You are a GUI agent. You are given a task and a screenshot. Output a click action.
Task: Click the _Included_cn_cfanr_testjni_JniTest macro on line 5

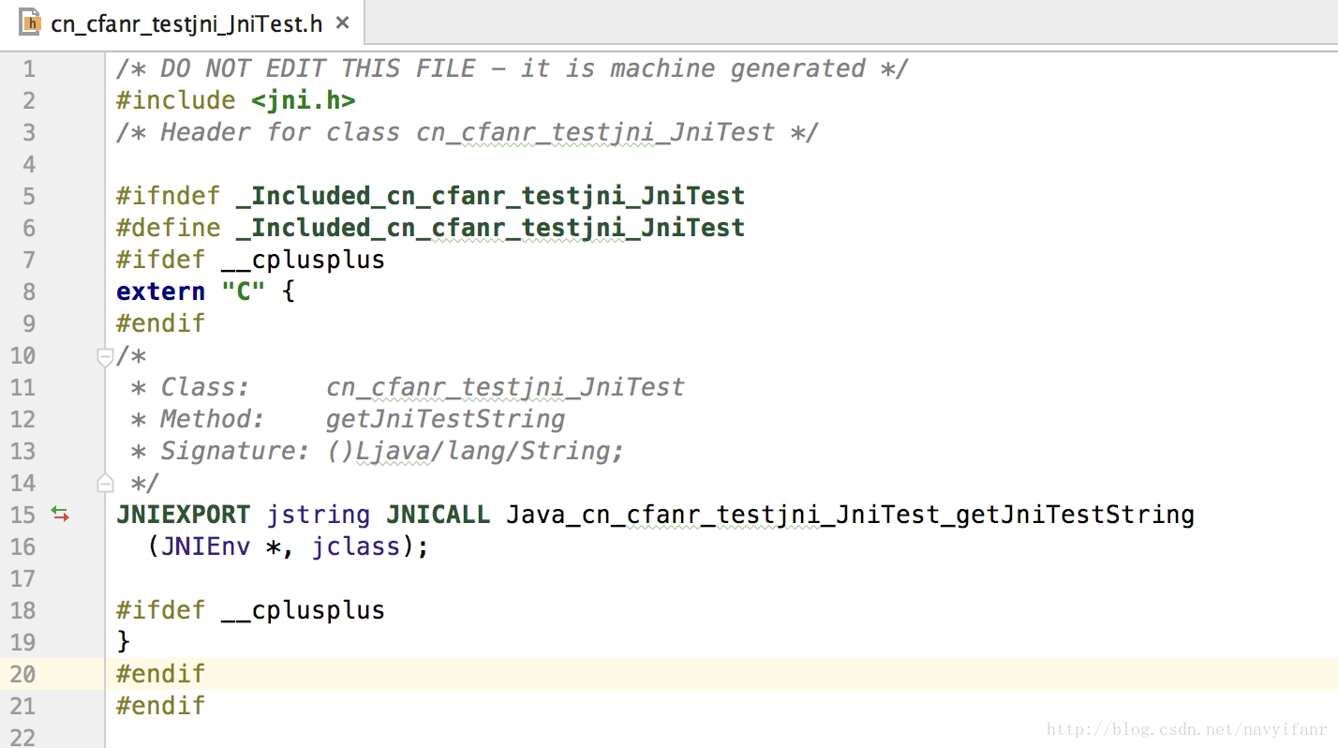point(498,196)
